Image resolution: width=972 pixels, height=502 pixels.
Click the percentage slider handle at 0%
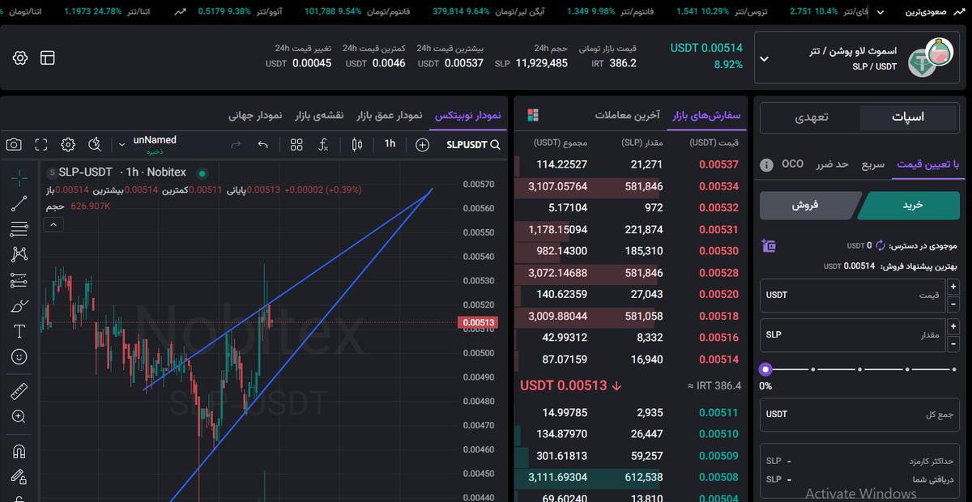click(765, 369)
